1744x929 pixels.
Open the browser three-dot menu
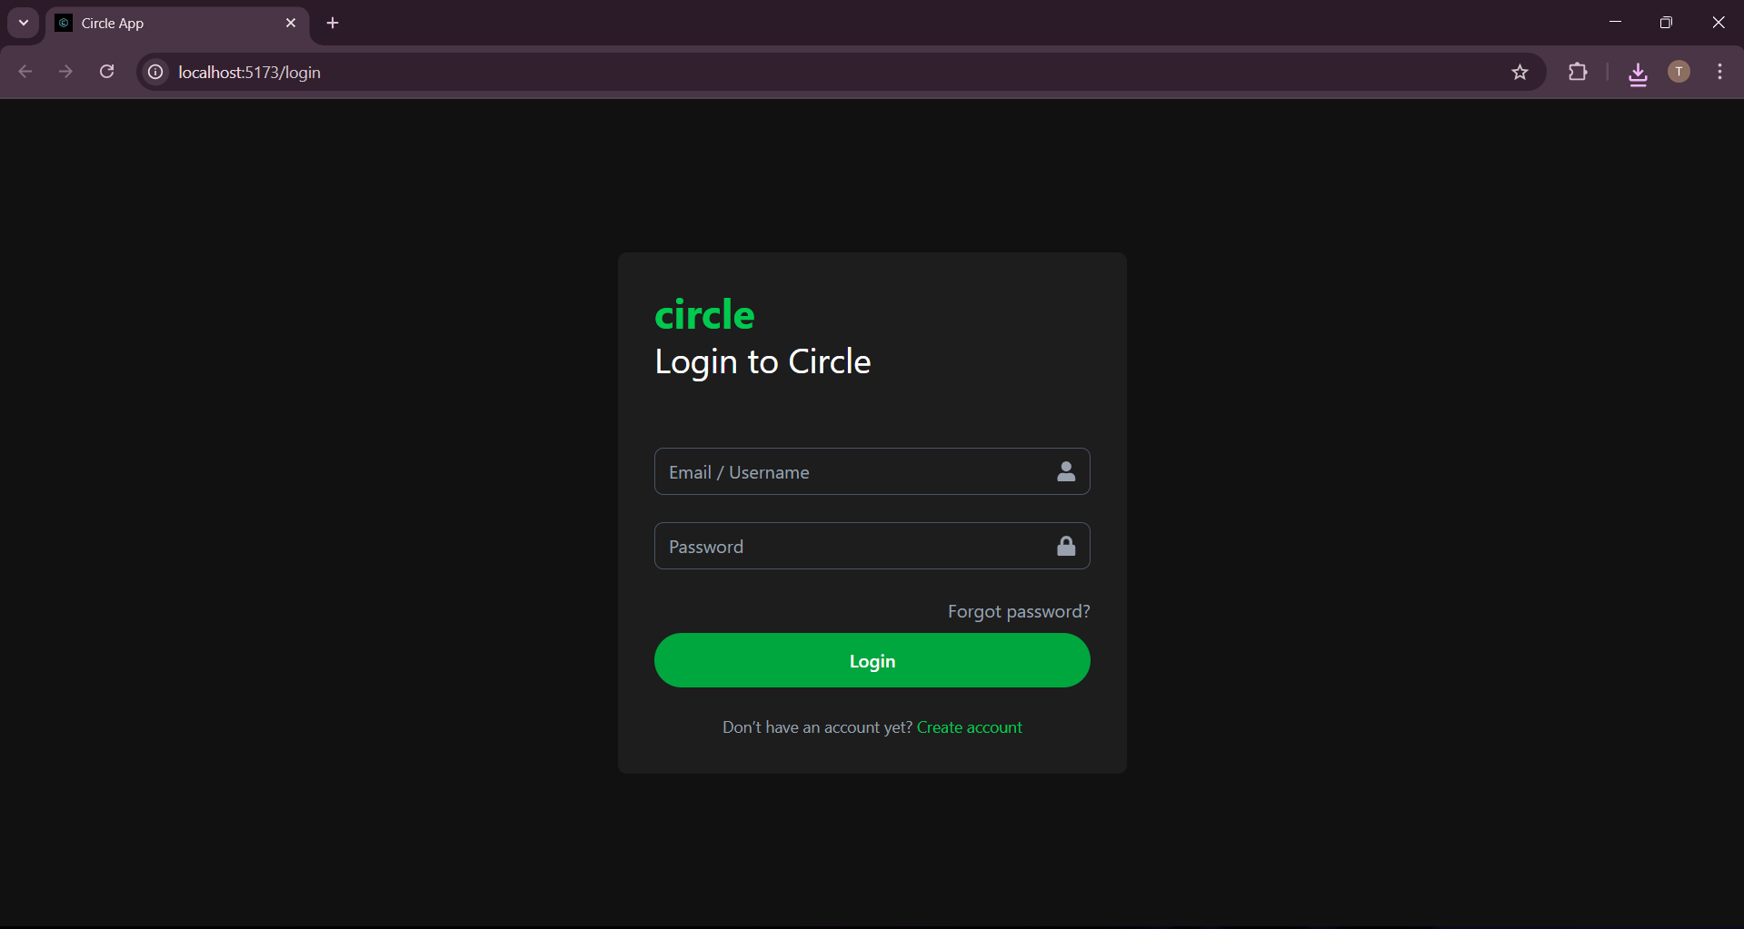(x=1719, y=72)
